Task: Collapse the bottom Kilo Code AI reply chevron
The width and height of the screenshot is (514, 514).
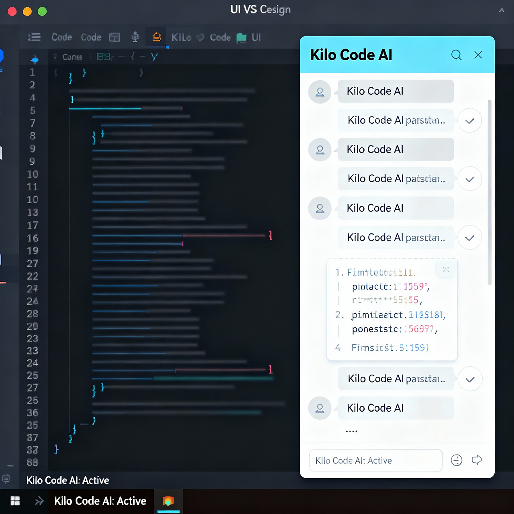Action: (x=470, y=379)
